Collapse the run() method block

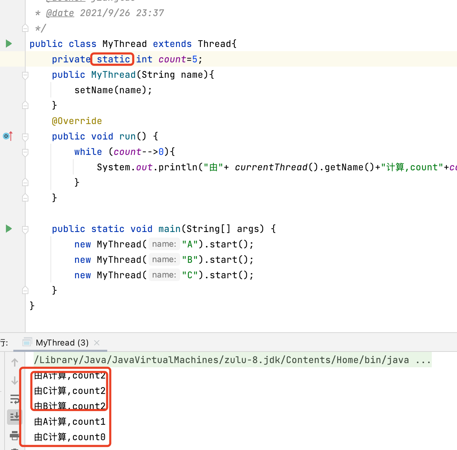25,137
